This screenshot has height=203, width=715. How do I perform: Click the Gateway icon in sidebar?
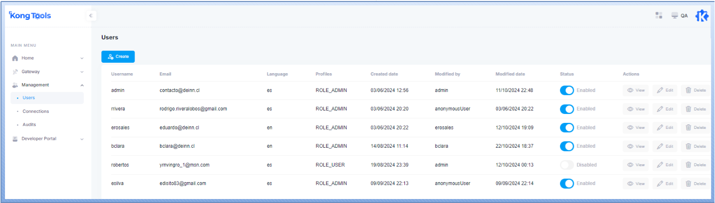[15, 72]
